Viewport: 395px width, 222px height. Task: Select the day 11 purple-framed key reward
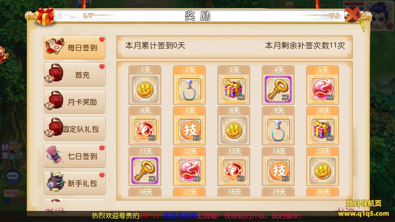(145, 171)
